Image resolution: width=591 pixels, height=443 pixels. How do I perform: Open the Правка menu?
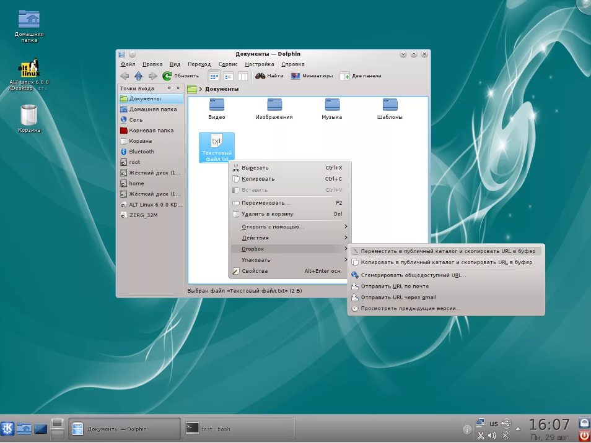[x=152, y=64]
